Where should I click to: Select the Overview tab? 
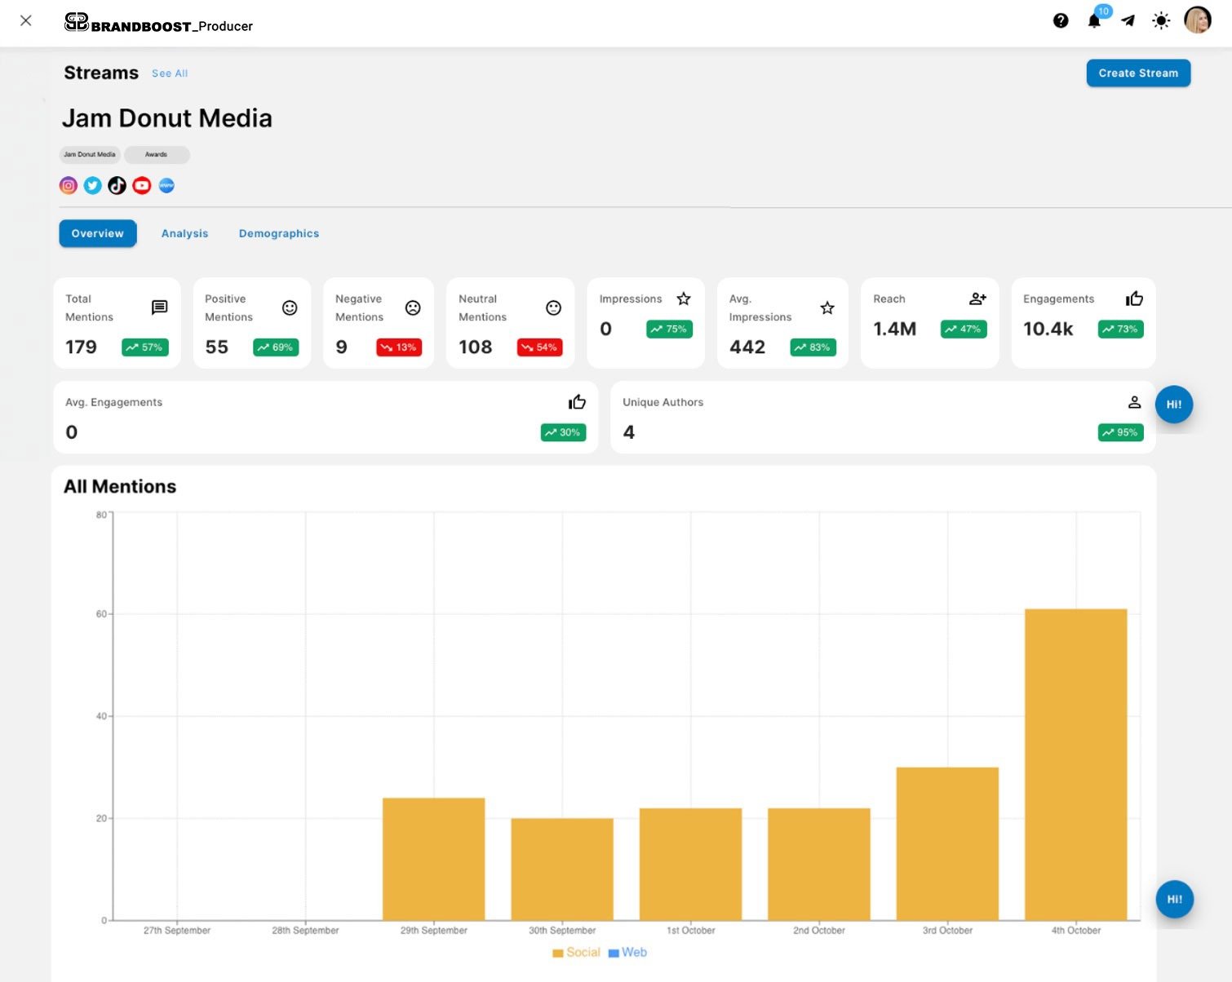click(98, 233)
